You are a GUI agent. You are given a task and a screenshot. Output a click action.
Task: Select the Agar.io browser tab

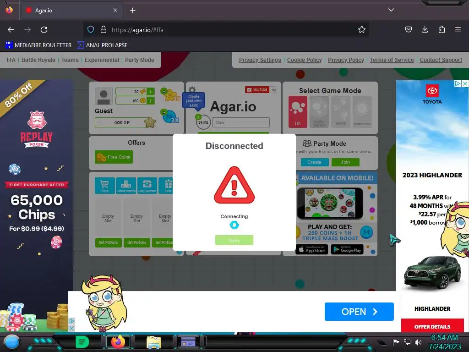(71, 11)
